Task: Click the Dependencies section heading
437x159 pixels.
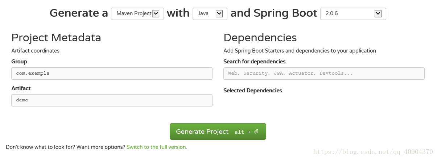Action: (x=260, y=38)
